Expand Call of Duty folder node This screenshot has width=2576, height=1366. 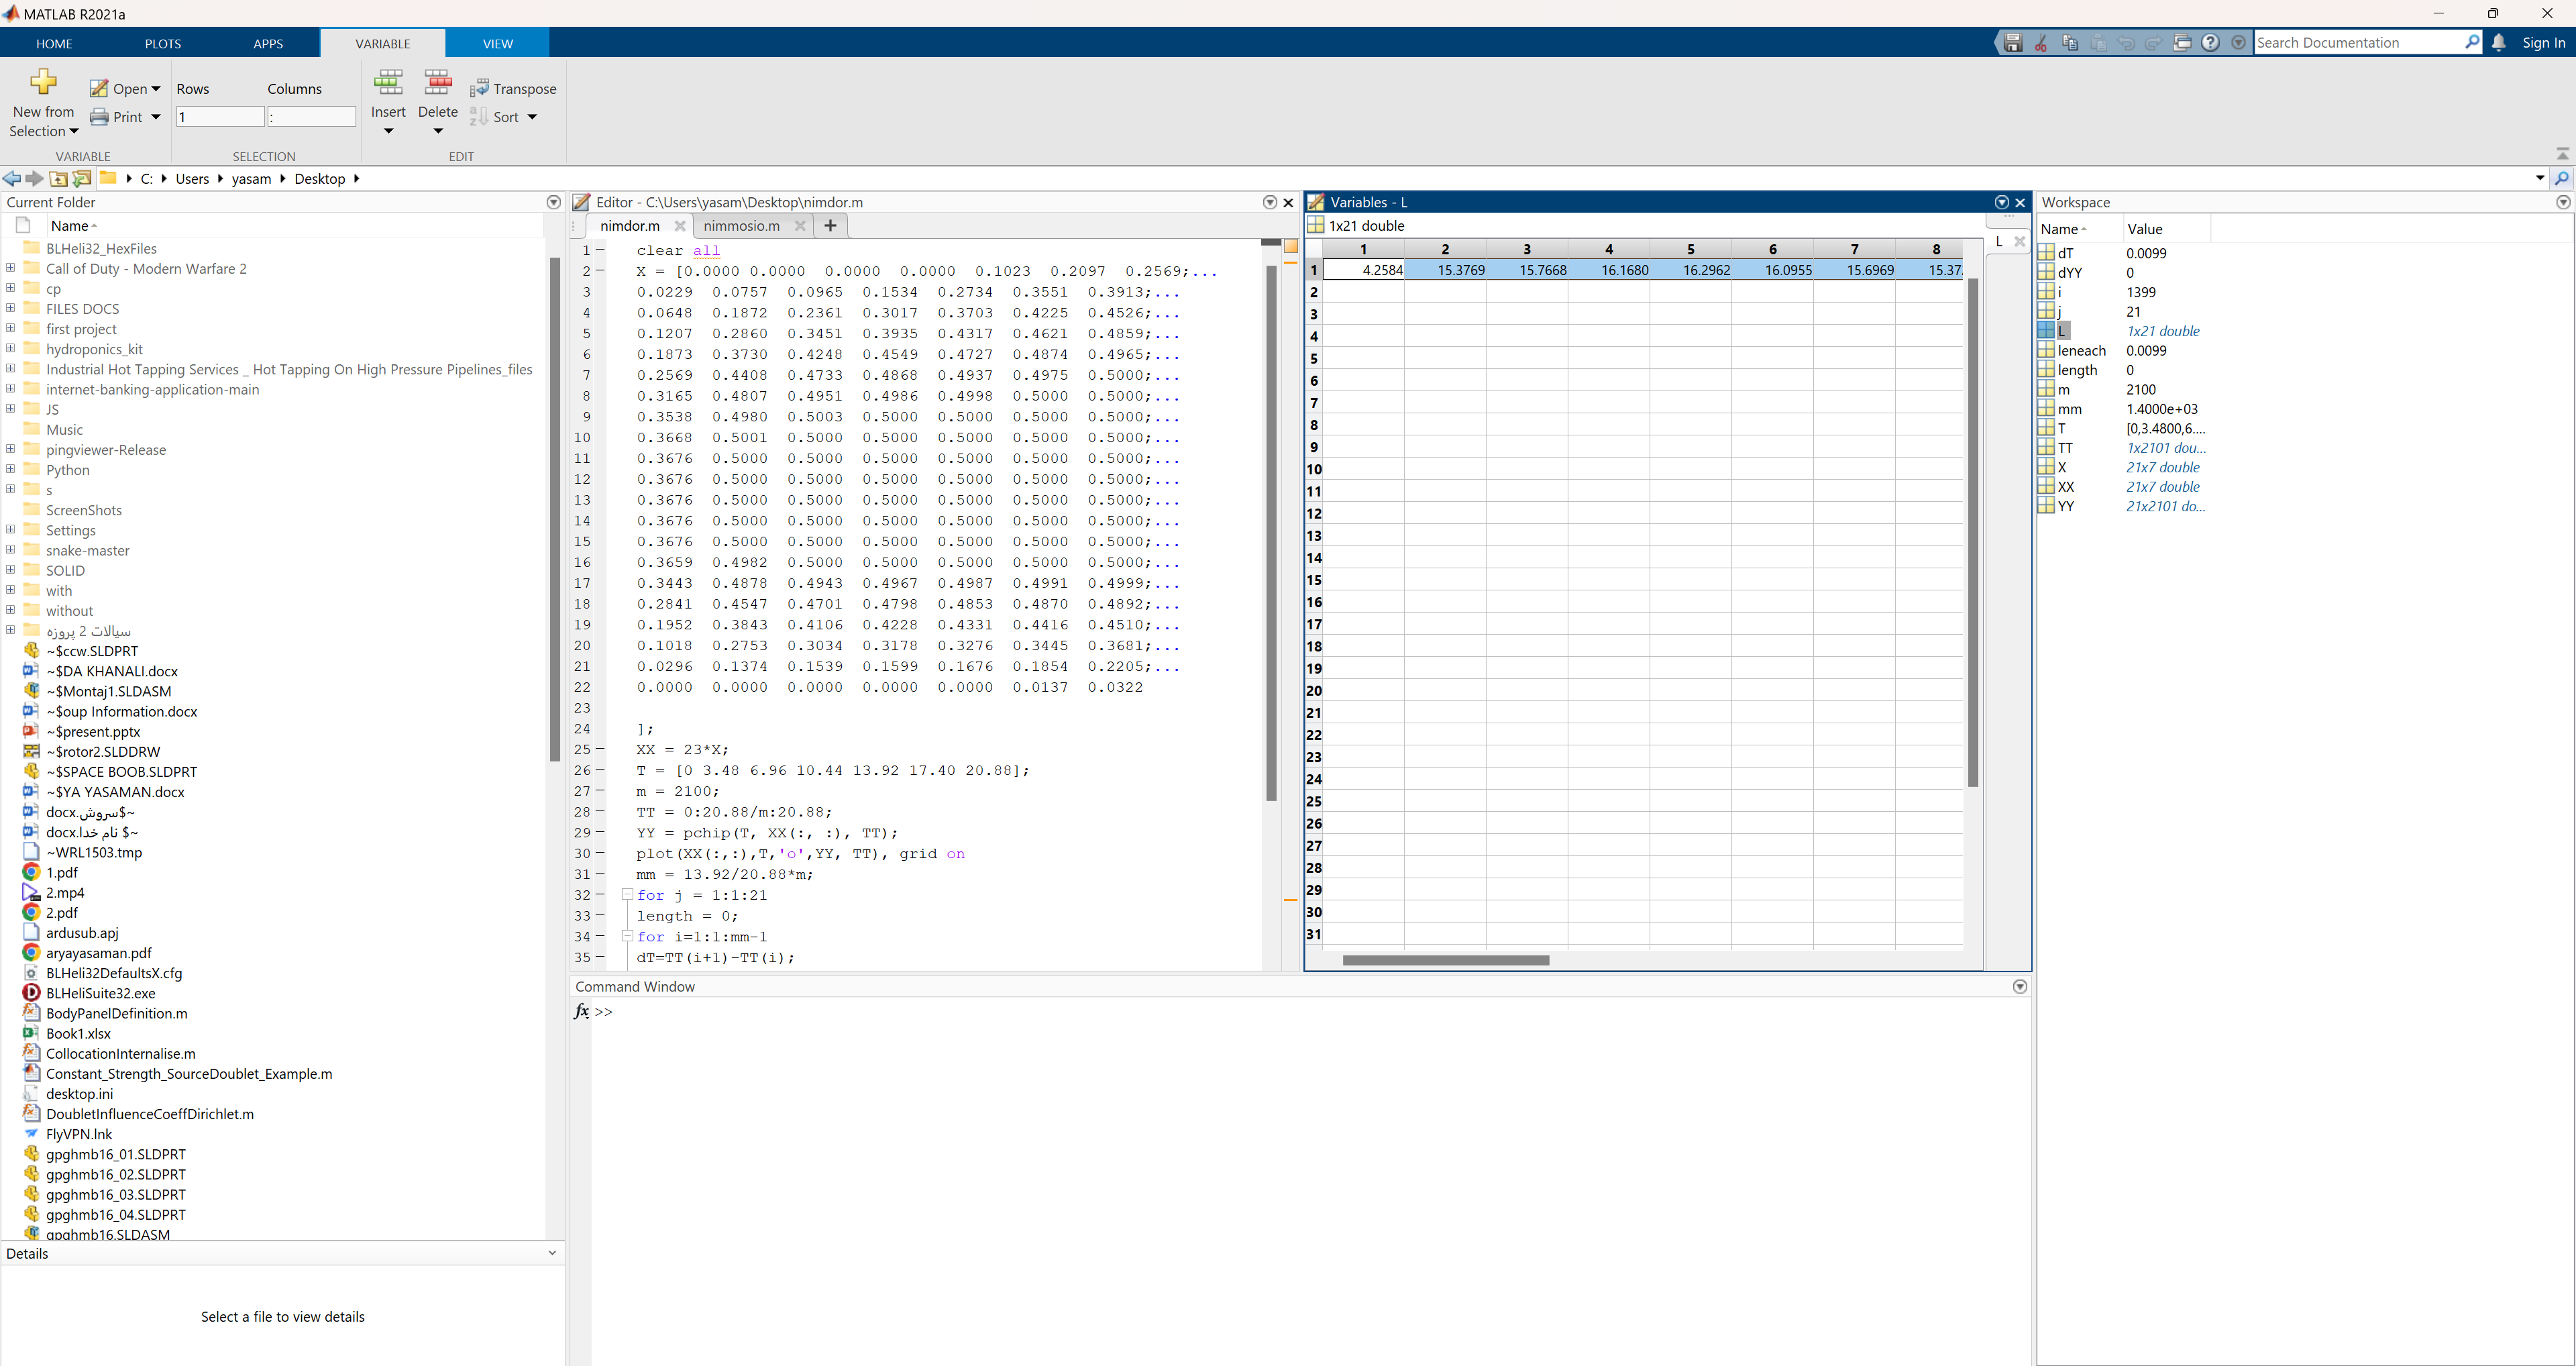(x=10, y=268)
